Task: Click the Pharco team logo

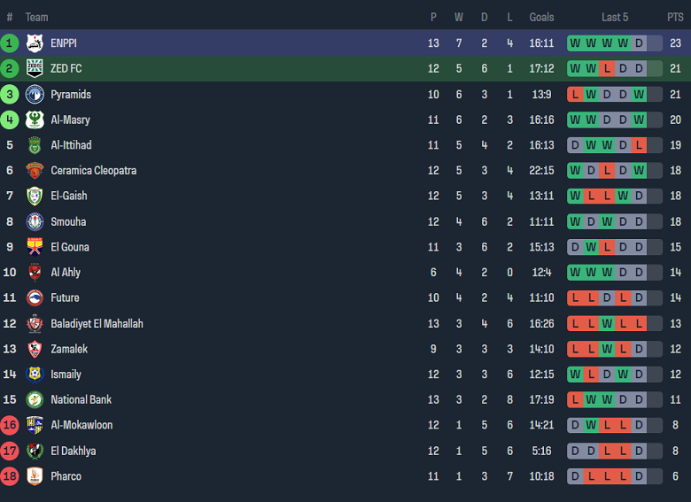Action: click(x=35, y=476)
